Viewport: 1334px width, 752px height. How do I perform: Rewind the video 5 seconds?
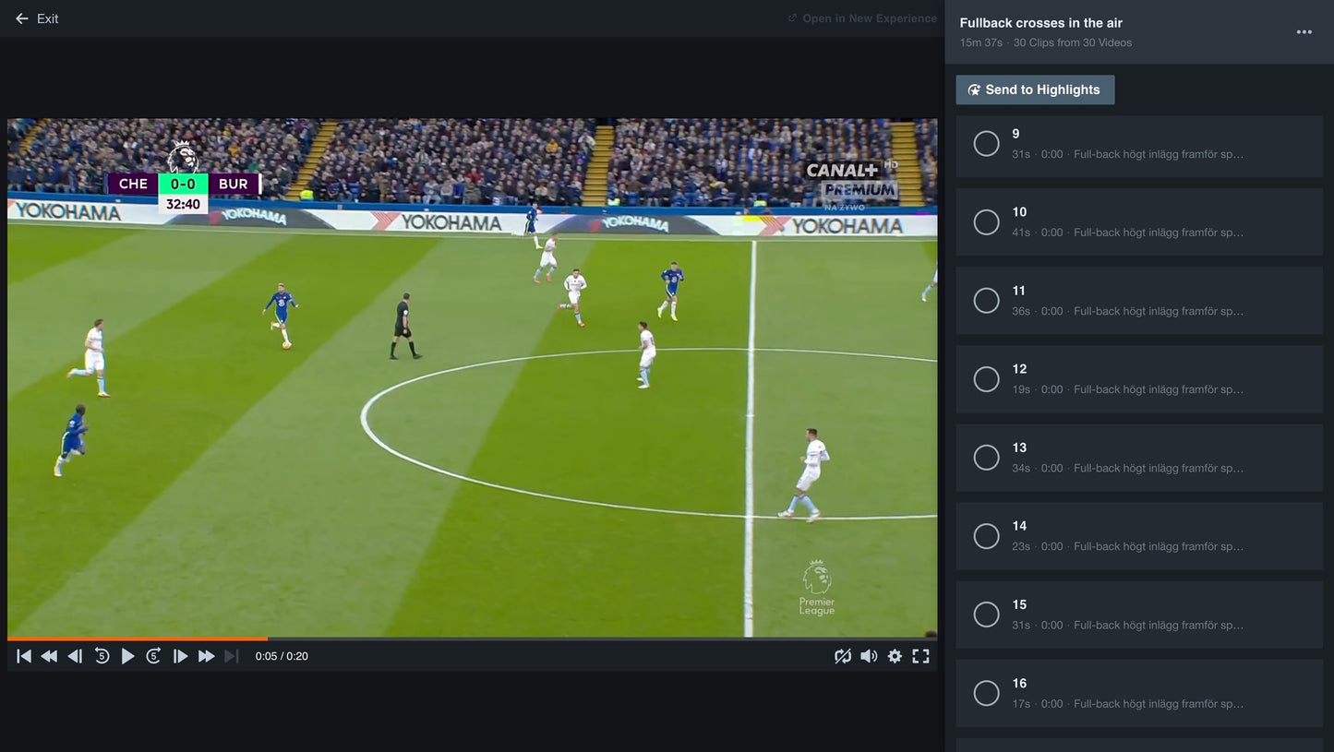(x=102, y=655)
